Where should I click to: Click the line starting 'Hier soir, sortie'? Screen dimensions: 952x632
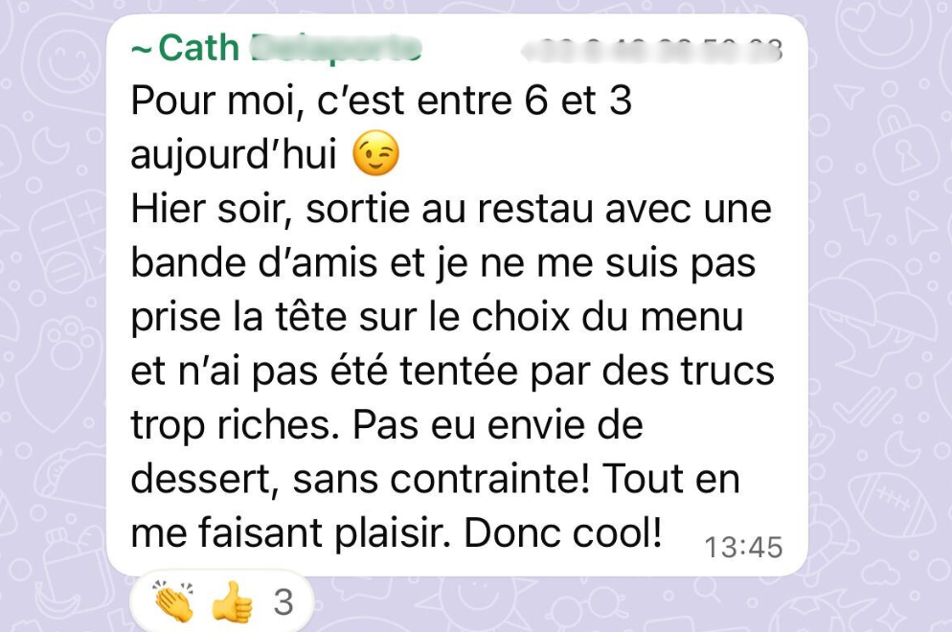coord(451,208)
